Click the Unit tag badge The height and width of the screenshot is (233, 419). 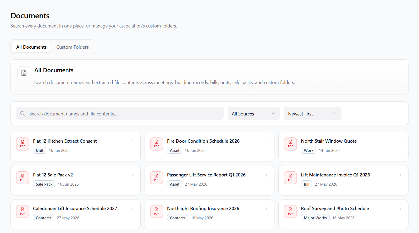click(40, 150)
